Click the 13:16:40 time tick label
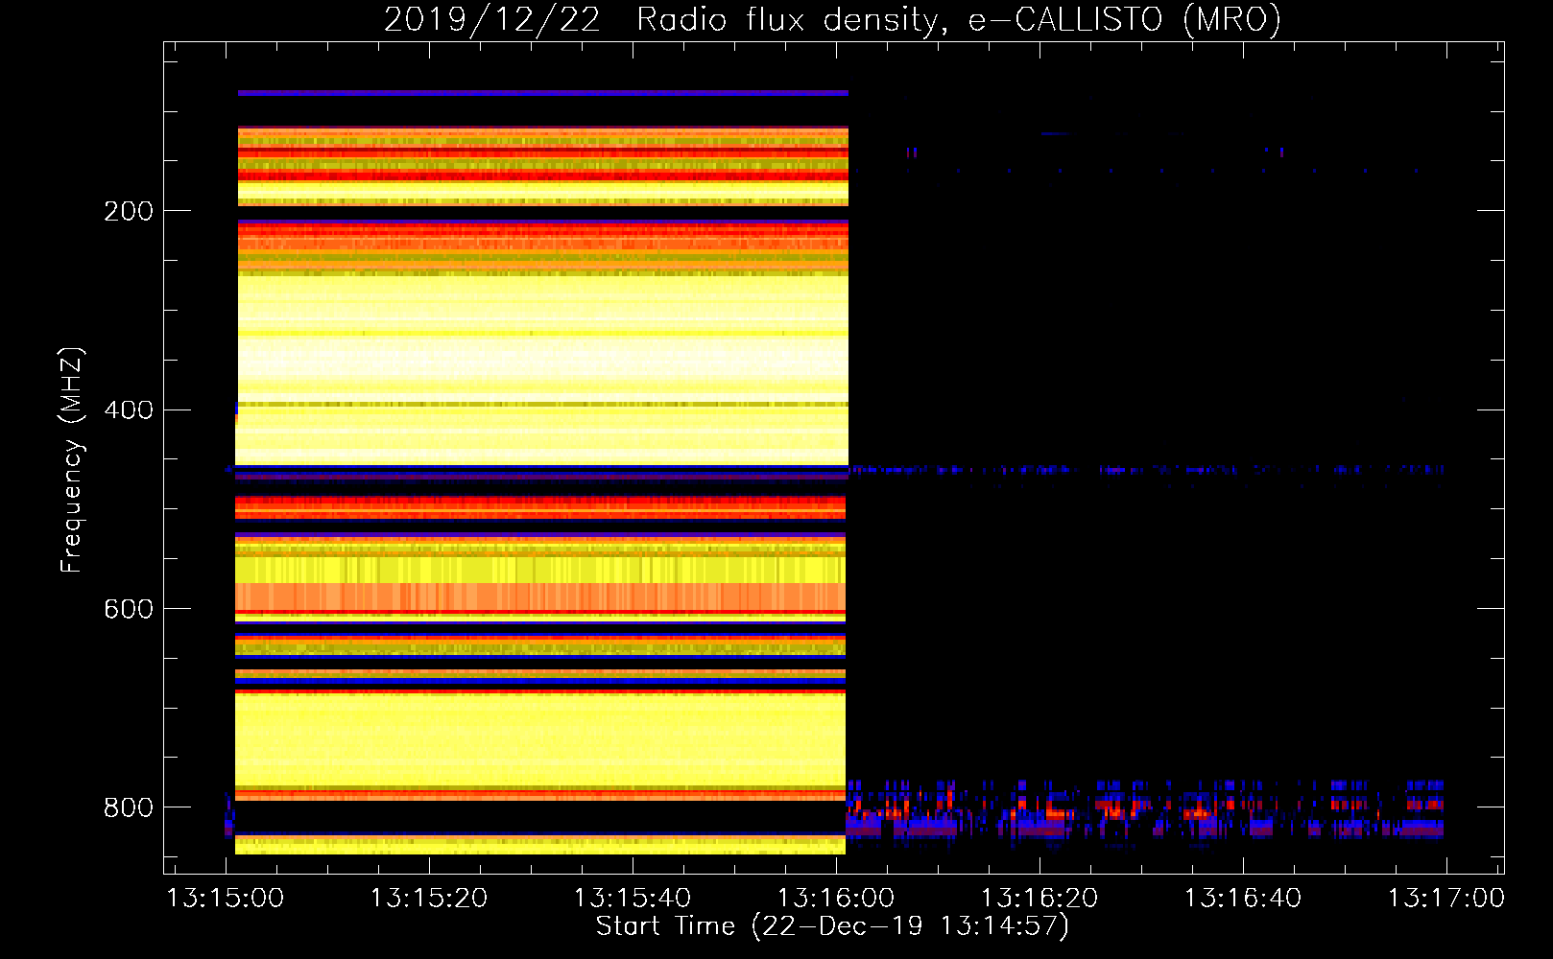This screenshot has width=1553, height=959. [x=1243, y=899]
